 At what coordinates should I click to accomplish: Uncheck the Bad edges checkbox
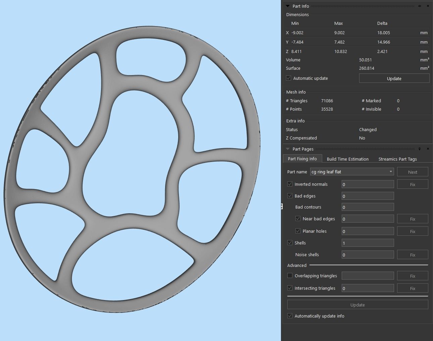click(290, 196)
